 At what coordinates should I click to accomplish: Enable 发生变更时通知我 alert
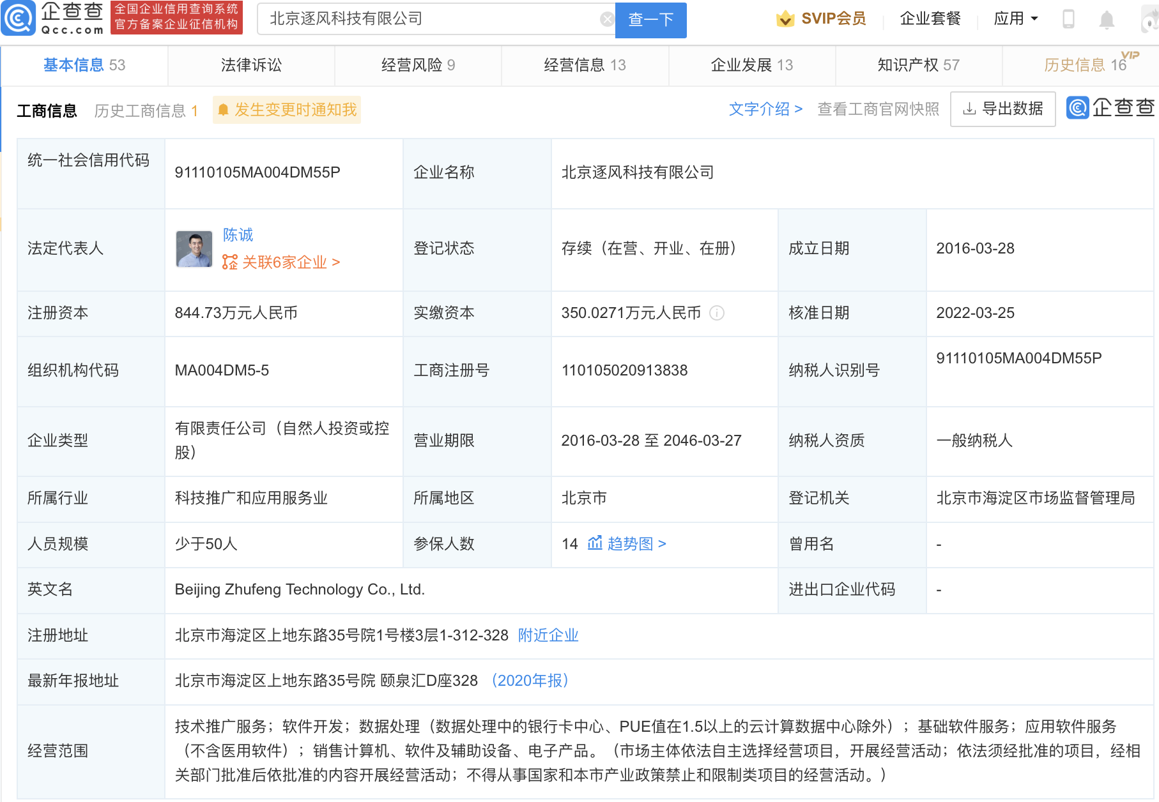tap(287, 110)
